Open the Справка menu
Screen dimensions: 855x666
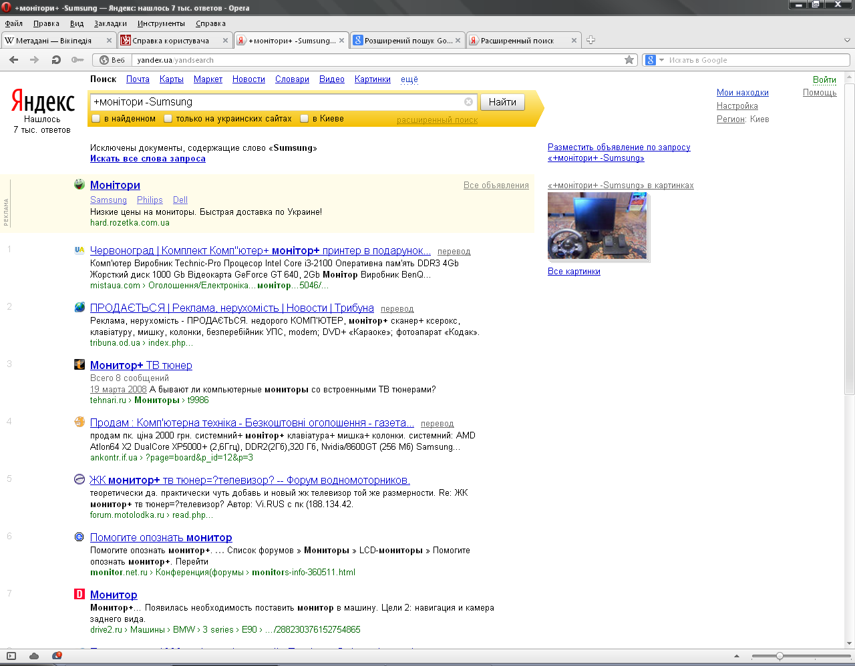pos(210,23)
